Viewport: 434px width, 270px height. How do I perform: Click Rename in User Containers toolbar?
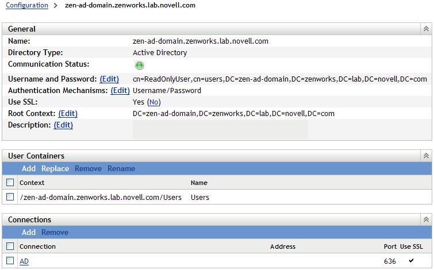tap(121, 168)
